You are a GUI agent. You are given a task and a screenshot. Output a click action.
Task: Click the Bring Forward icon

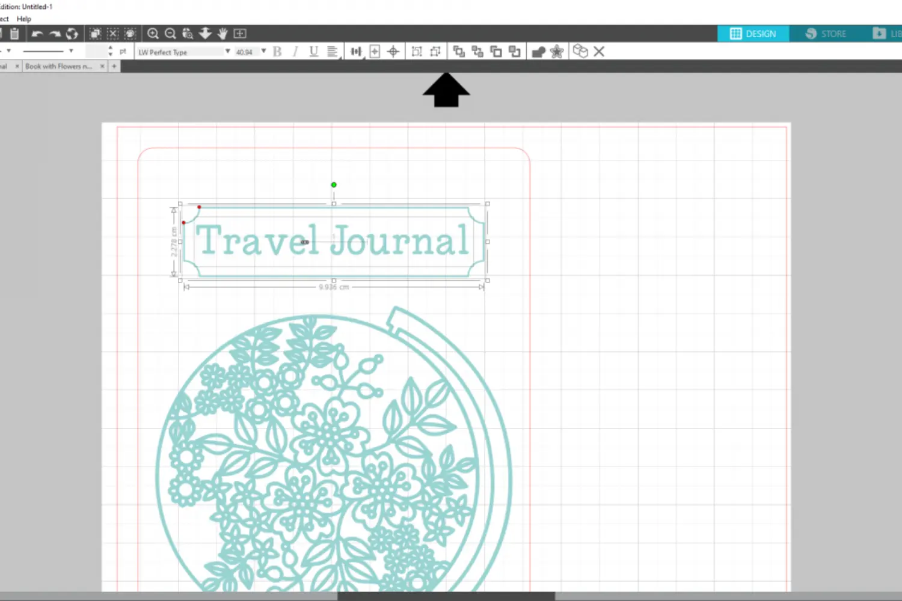tap(496, 52)
